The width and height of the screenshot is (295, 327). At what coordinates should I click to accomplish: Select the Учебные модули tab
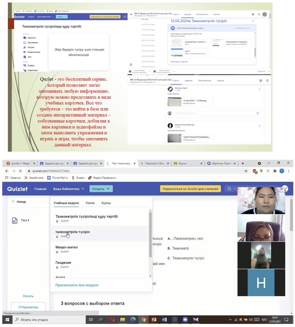(66, 203)
